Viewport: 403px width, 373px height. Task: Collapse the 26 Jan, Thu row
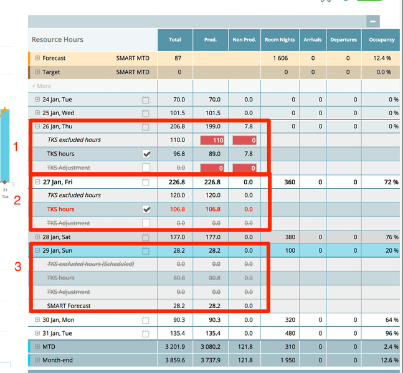point(37,126)
